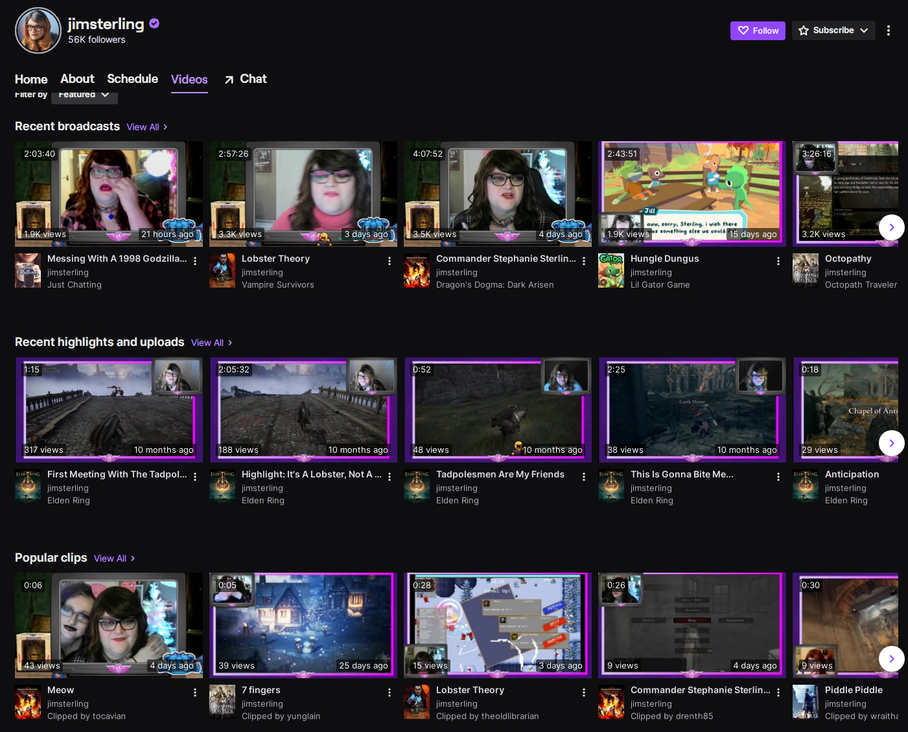Play the 1:15 Elden Ring highlight thumbnail
Screen dimensions: 908x732
click(x=109, y=409)
